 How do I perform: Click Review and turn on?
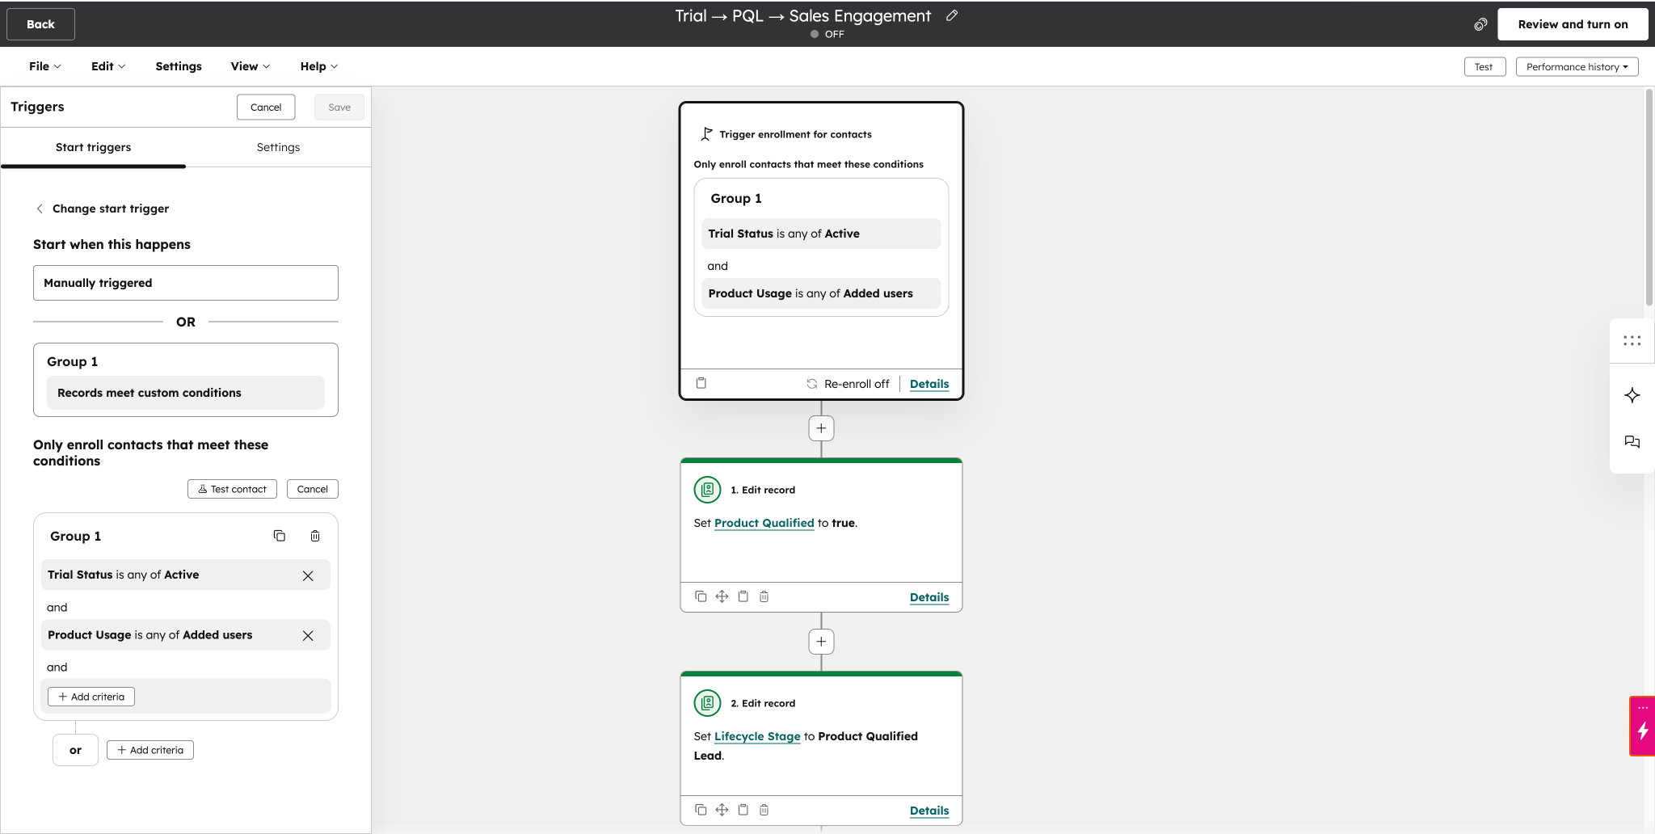[x=1571, y=24]
